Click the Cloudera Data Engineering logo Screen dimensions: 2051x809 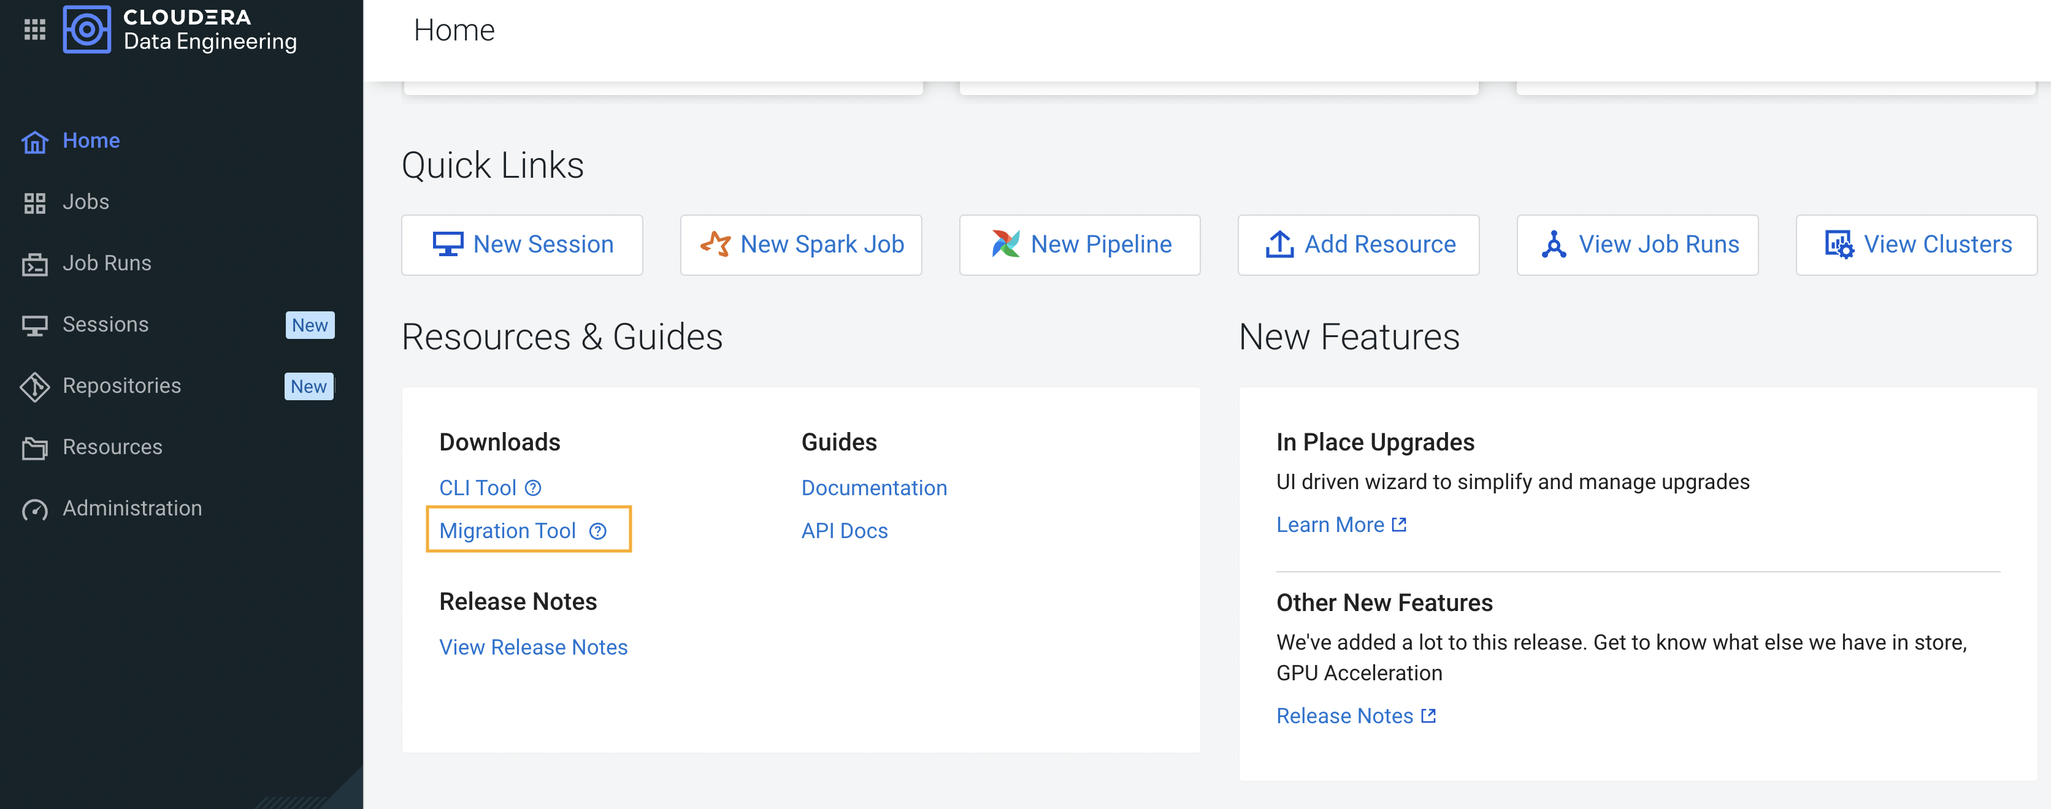[86, 30]
